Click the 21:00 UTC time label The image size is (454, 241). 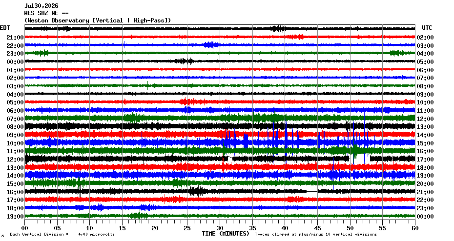coord(425,192)
